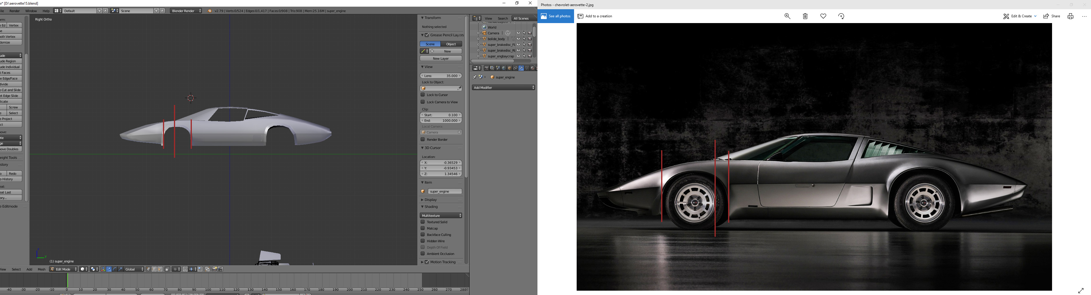Screen dimensions: 1091x295
Task: Open the Mesh menu in 3D viewport header
Action: 42,269
